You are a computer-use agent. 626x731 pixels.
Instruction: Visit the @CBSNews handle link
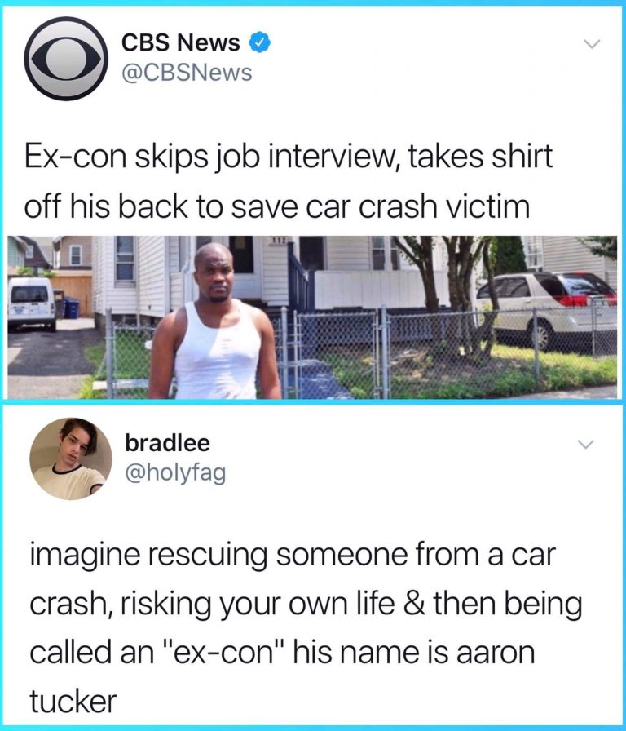pos(187,73)
